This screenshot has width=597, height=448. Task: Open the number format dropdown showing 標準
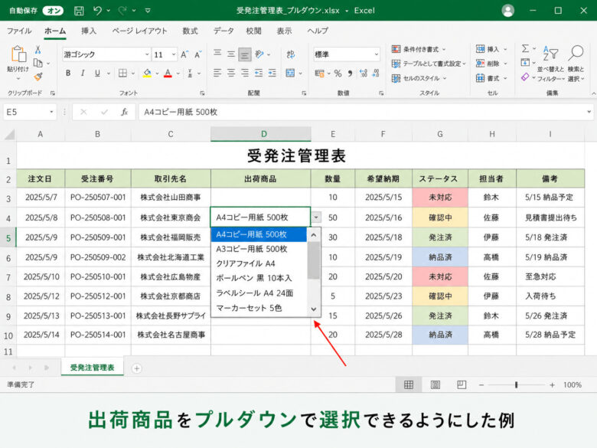pos(376,55)
